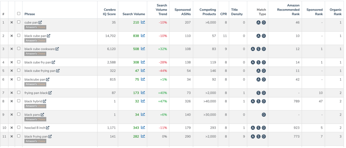The width and height of the screenshot is (346, 148).
Task: Open external link for 'cube pan' phrase
Action: [41, 22]
